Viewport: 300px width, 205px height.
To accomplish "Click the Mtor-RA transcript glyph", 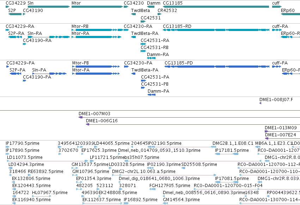I will (97, 37).
